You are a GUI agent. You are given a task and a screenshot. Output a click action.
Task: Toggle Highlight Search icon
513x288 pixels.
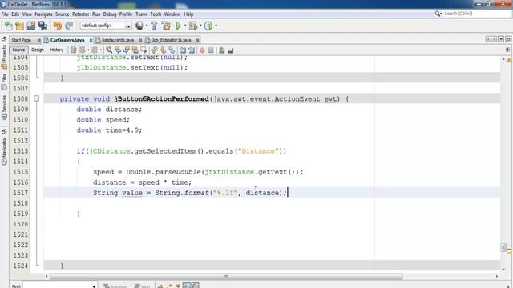(x=135, y=50)
